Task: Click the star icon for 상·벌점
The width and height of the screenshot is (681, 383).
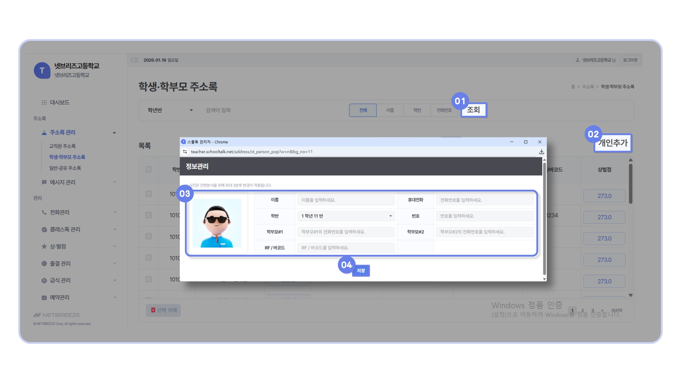Action: [44, 246]
